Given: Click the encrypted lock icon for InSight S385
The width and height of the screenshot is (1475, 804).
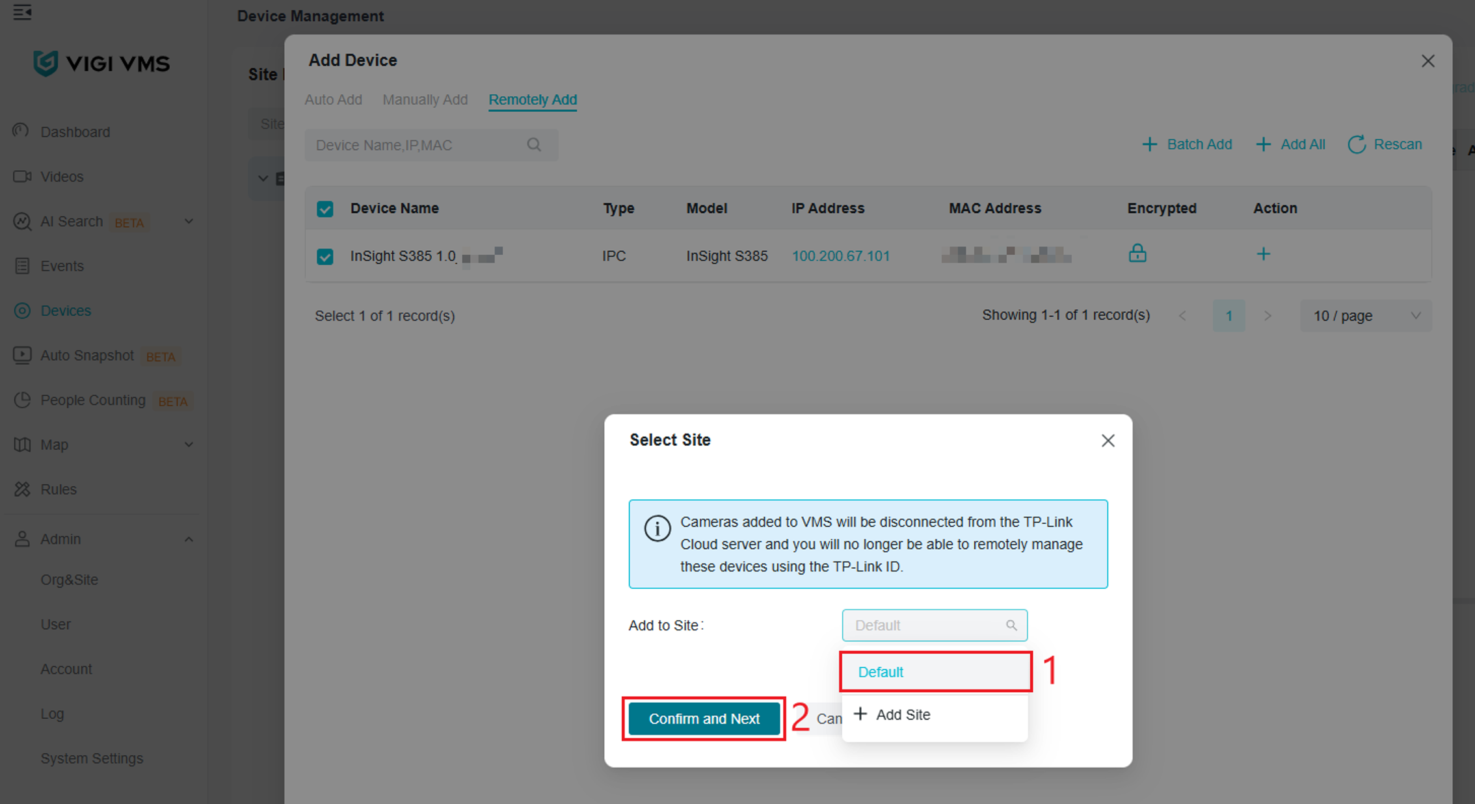Looking at the screenshot, I should (1137, 253).
